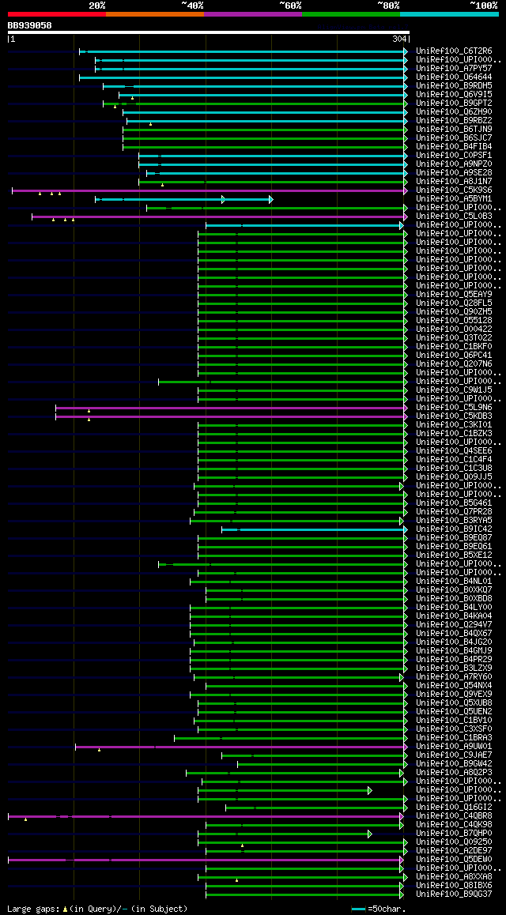This screenshot has width=506, height=915.
Task: Open hit UniRef100_B7QHP0
Action: (454, 834)
